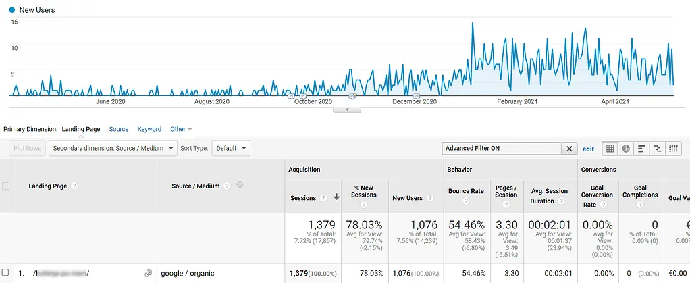Open help icon next to Avg. Session Duration

click(561, 201)
